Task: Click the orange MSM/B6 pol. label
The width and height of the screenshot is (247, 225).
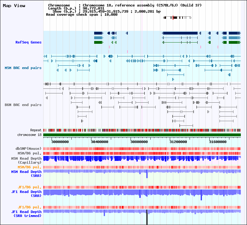Action: coord(29,167)
